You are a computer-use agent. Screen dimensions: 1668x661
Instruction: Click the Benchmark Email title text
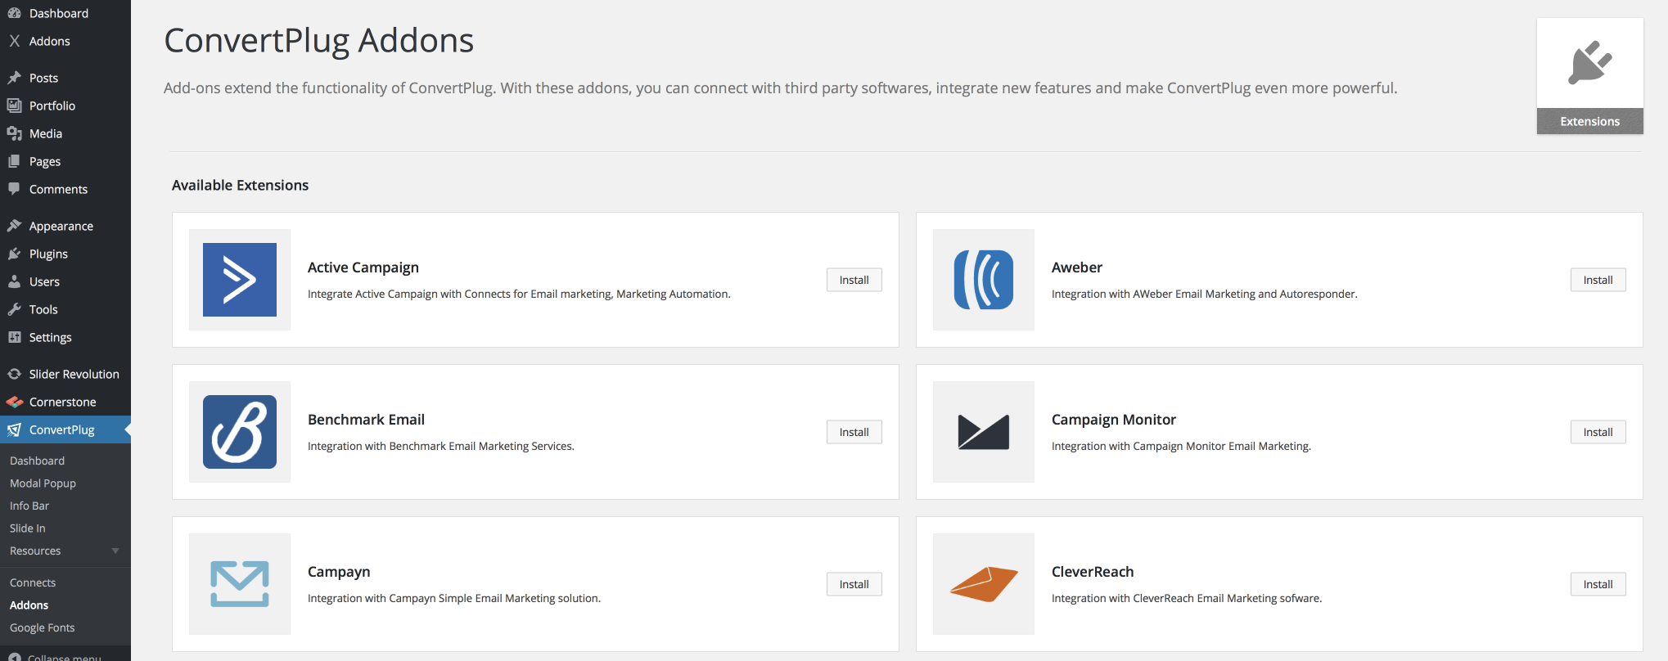tap(366, 420)
